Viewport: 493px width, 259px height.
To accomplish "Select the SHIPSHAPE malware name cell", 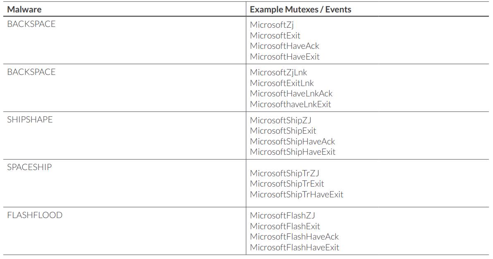I will pyautogui.click(x=30, y=120).
